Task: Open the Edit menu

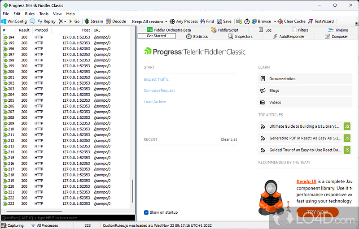Action: [17, 14]
